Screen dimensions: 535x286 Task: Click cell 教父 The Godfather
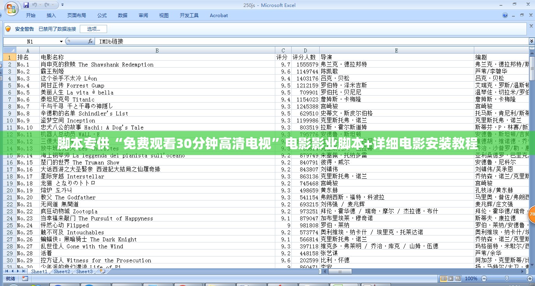[x=157, y=197]
